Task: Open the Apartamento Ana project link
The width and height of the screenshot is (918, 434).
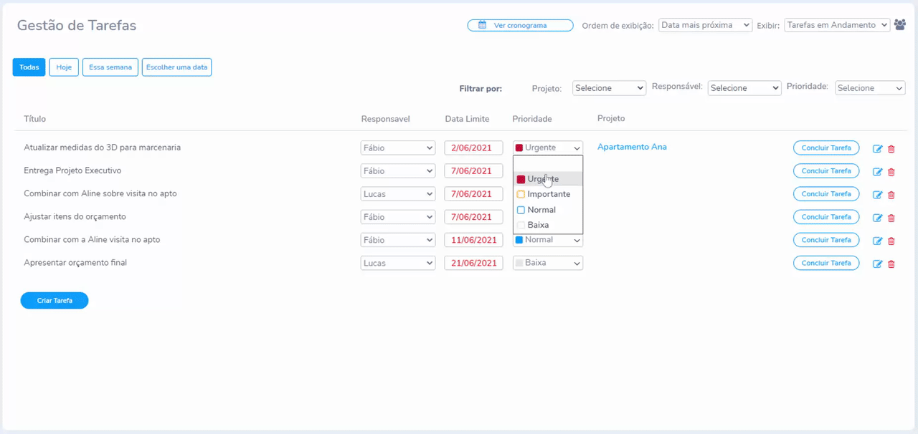Action: (x=632, y=147)
